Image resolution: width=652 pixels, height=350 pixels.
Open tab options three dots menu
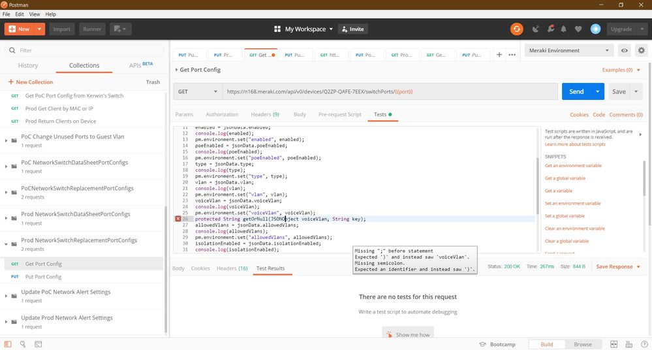pos(512,54)
